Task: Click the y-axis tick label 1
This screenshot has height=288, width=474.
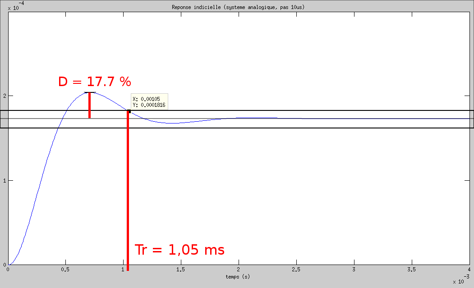Action: pyautogui.click(x=4, y=181)
